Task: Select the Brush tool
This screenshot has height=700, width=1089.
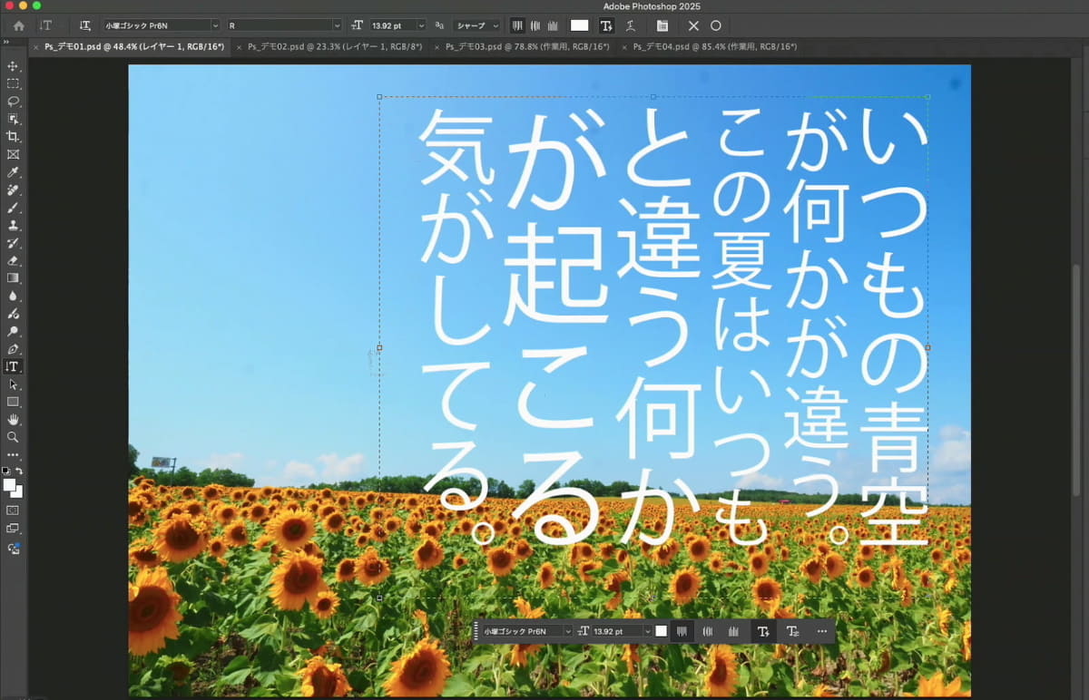Action: [x=13, y=207]
